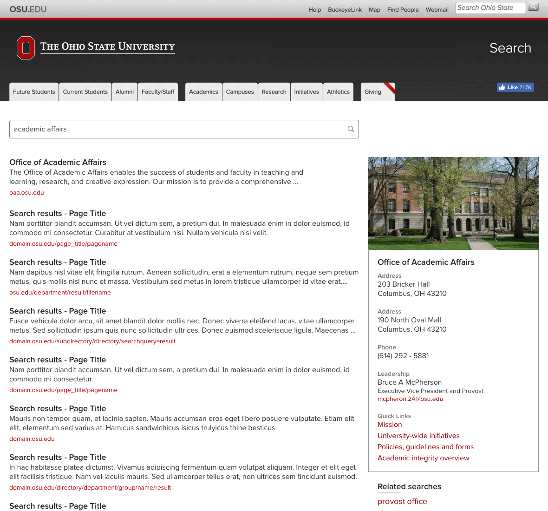Open the Giving tab
The image size is (548, 511).
(x=378, y=92)
